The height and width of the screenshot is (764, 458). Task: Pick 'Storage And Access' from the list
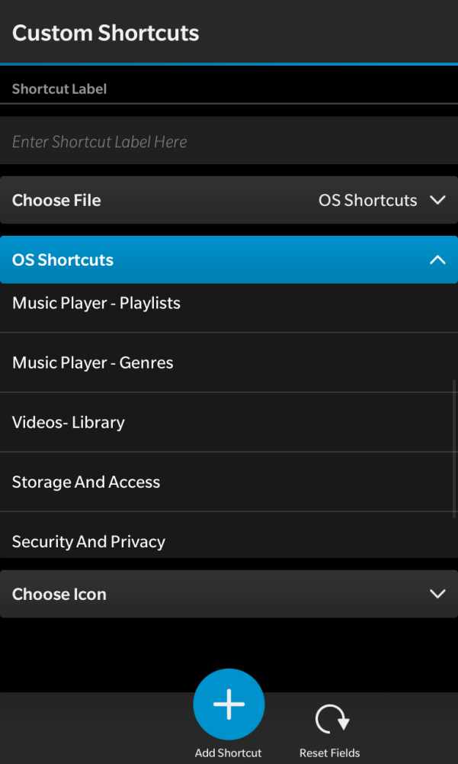[x=86, y=482]
